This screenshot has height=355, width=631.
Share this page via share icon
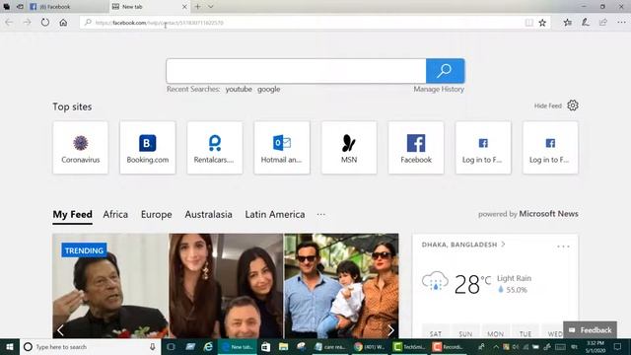point(602,23)
